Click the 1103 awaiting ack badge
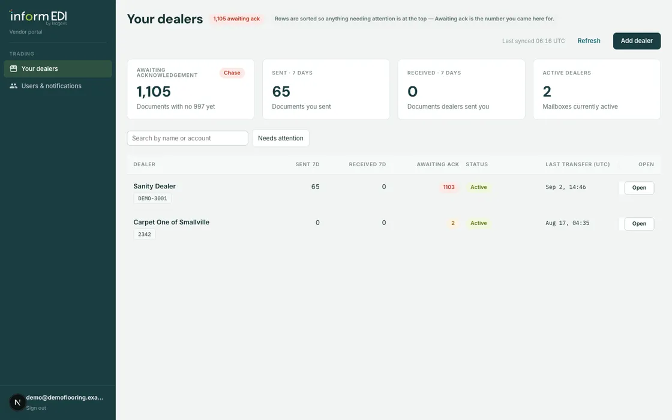The width and height of the screenshot is (672, 420). (449, 187)
